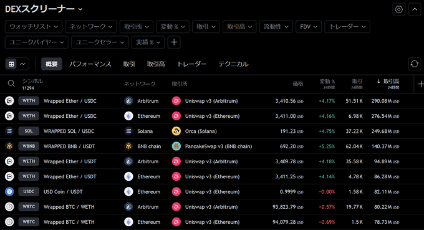
Task: Click the search magnifier in the symbol column
Action: click(11, 84)
